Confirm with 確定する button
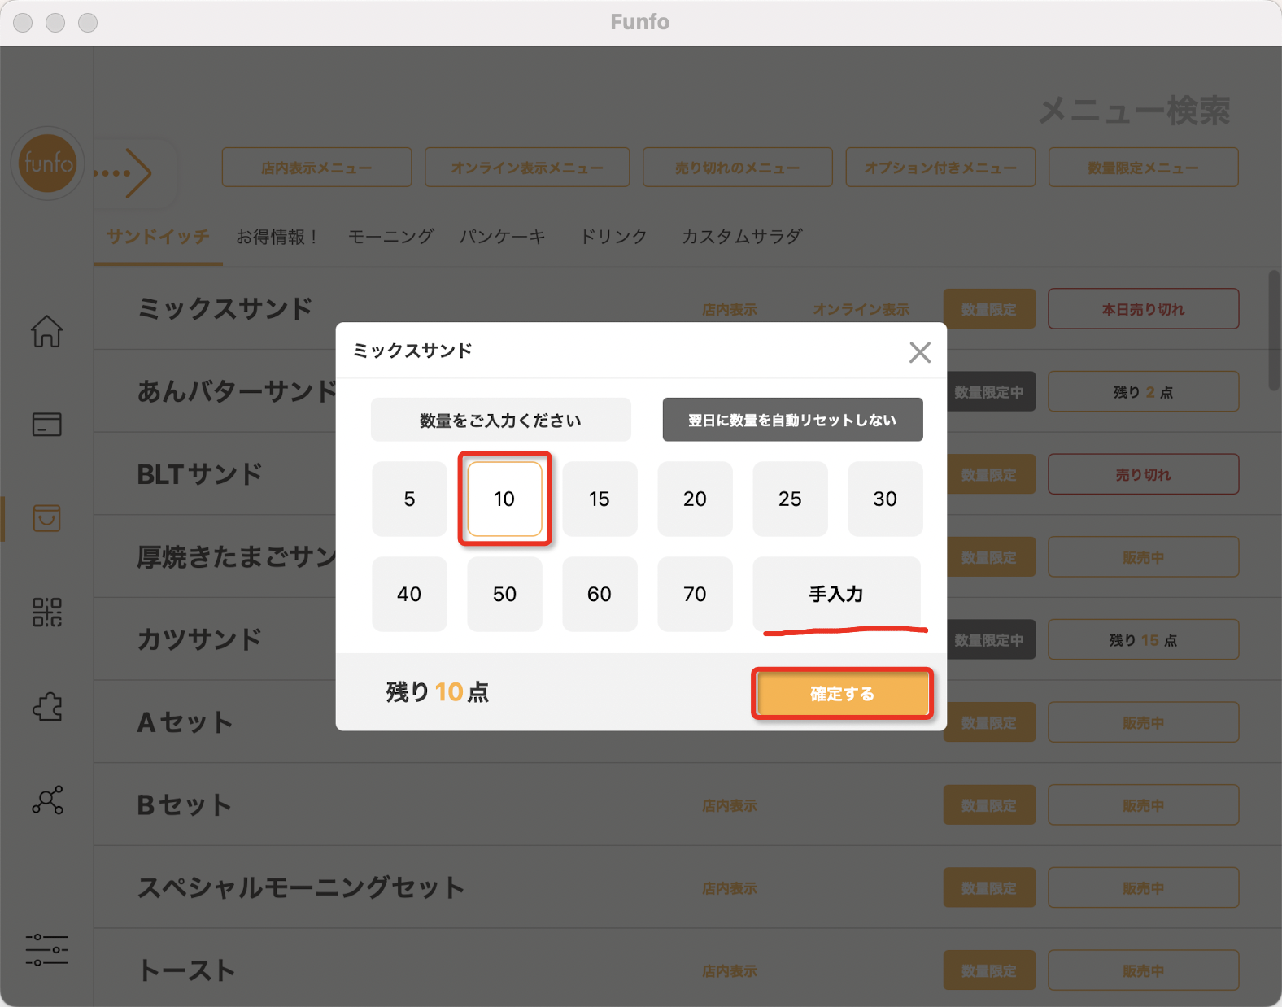This screenshot has height=1007, width=1282. coord(842,694)
